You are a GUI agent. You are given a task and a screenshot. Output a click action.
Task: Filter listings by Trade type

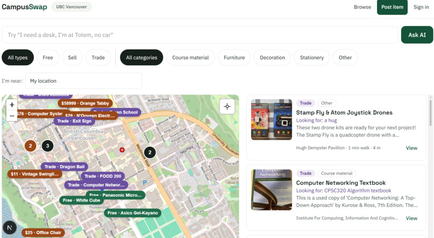(x=98, y=57)
